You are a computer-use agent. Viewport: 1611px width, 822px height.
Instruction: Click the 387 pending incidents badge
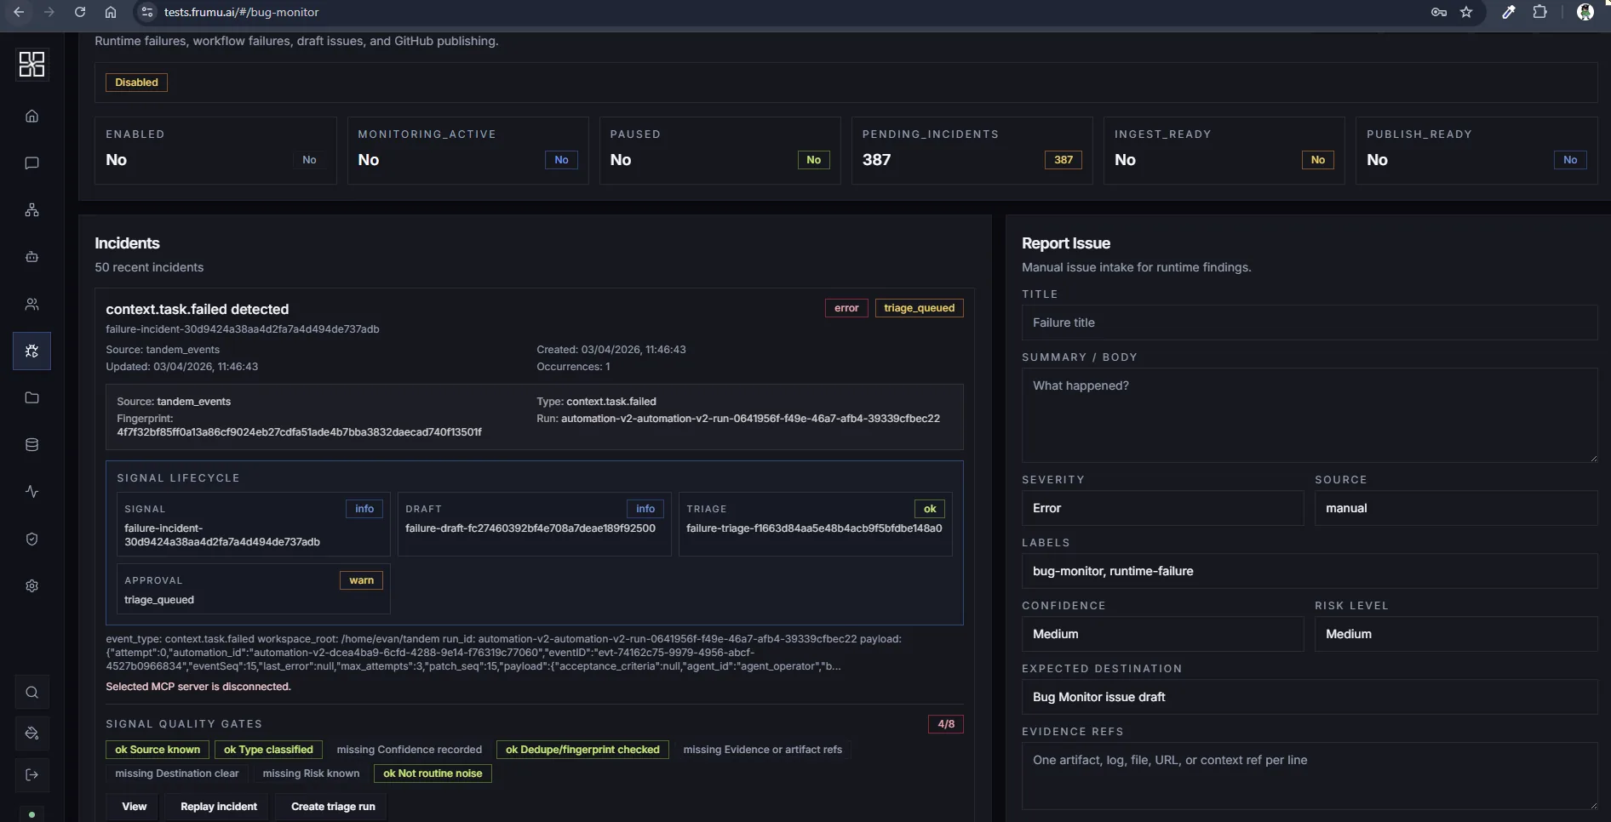(1063, 160)
